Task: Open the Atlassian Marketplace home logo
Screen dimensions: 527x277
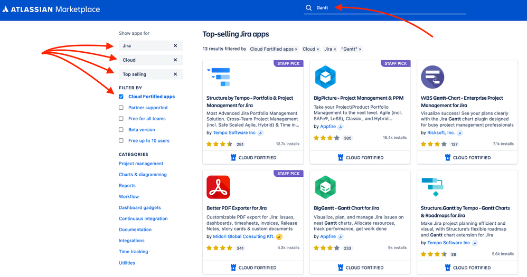Action: 51,9
